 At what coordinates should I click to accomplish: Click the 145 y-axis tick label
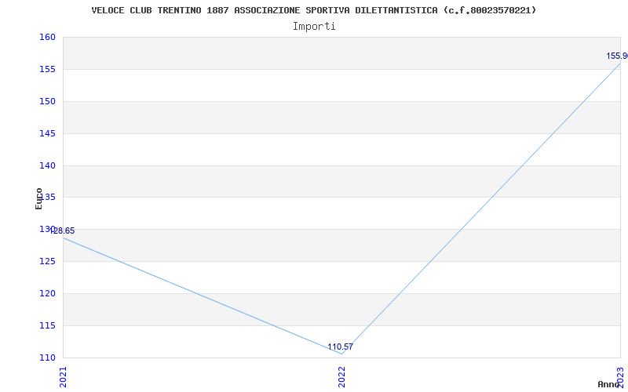tap(47, 133)
